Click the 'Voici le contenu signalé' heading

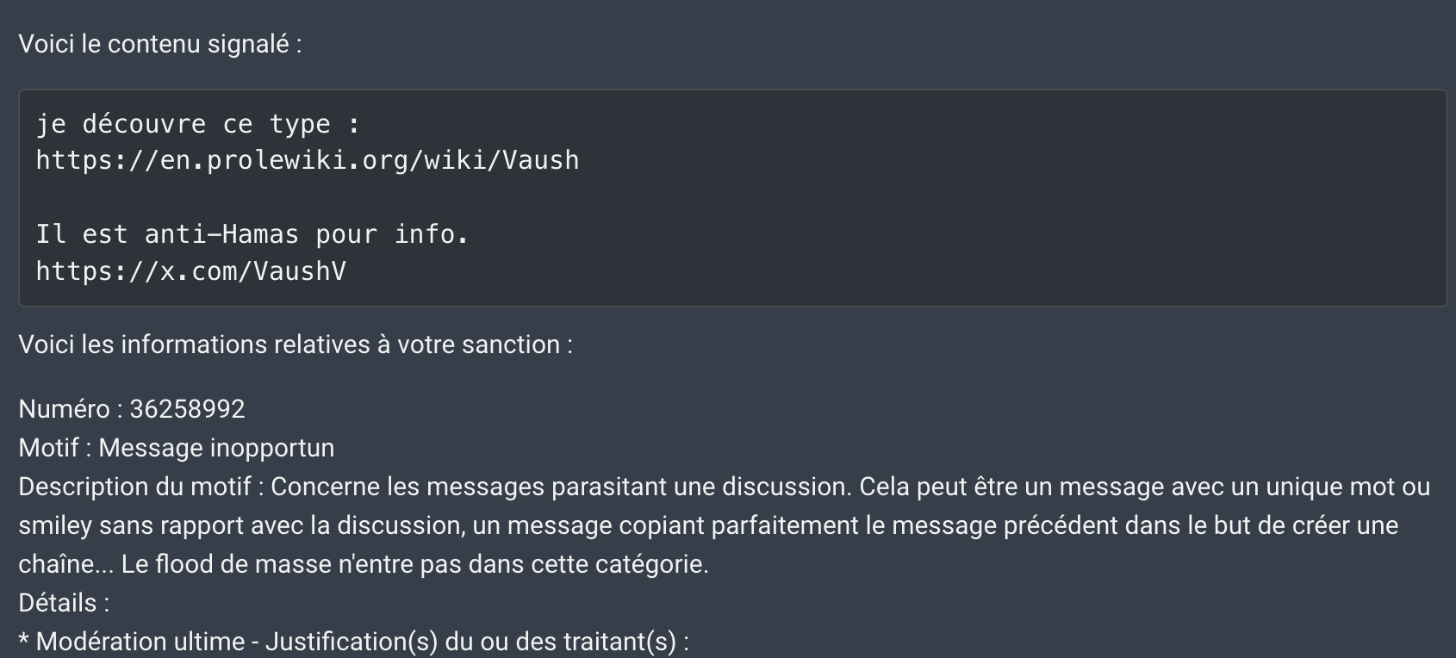click(x=160, y=44)
